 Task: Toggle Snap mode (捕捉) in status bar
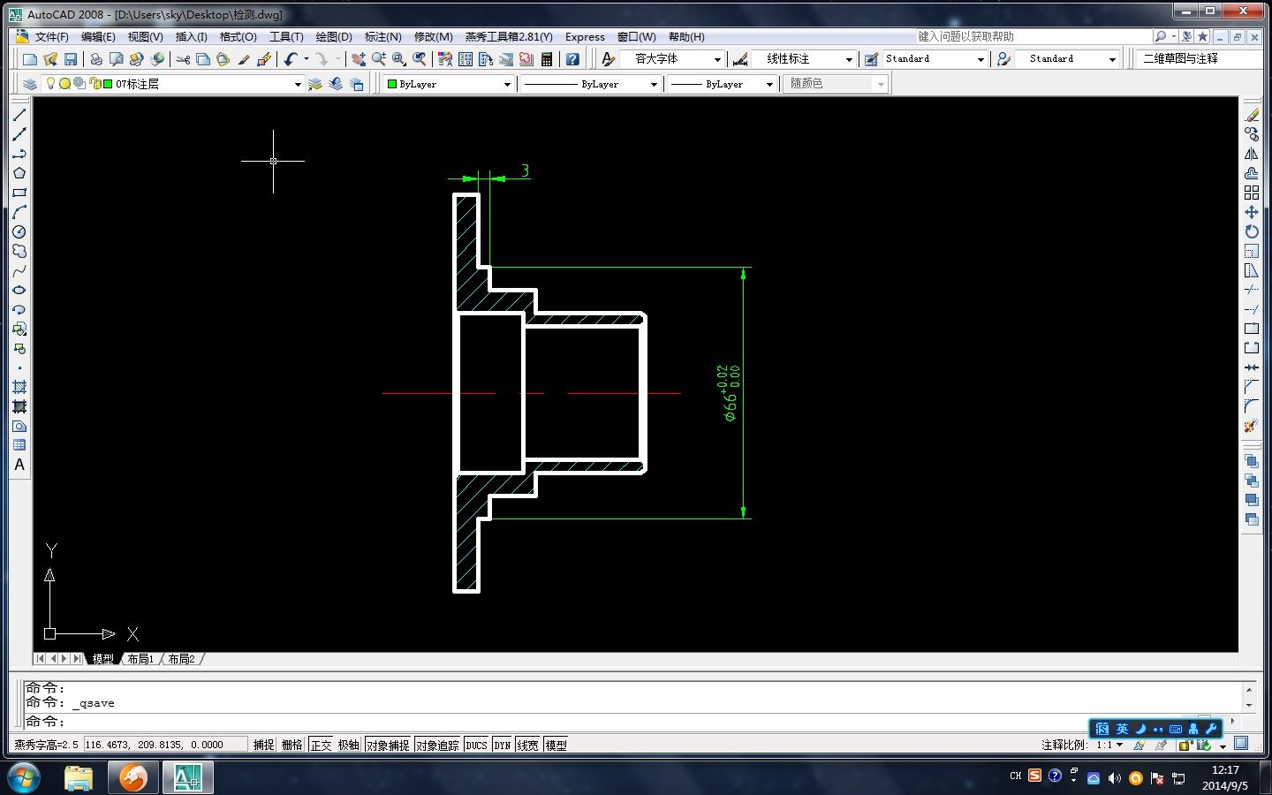point(263,745)
